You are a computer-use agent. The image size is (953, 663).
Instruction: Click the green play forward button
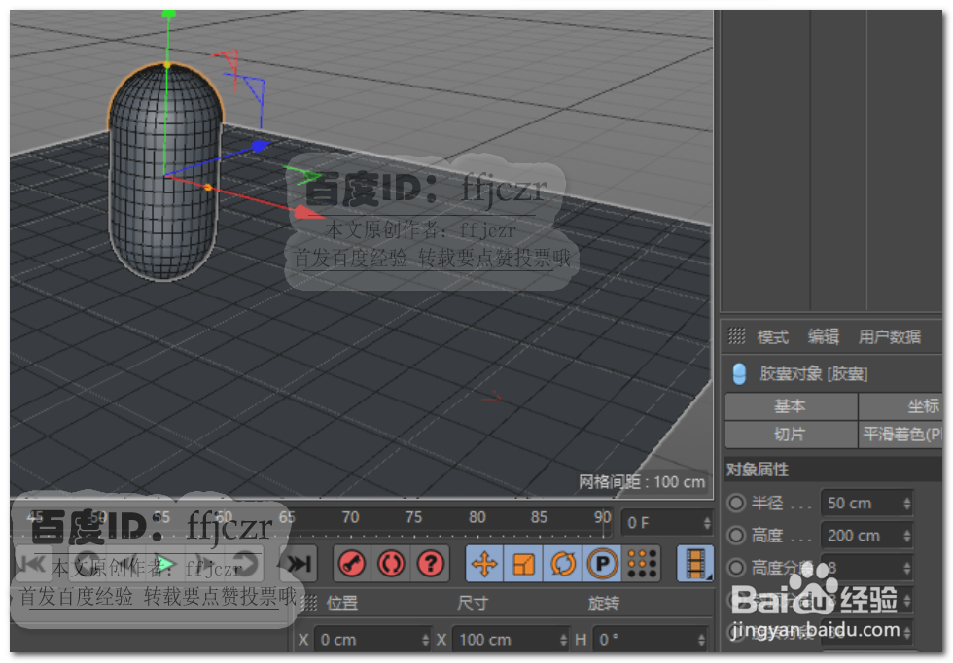164,564
